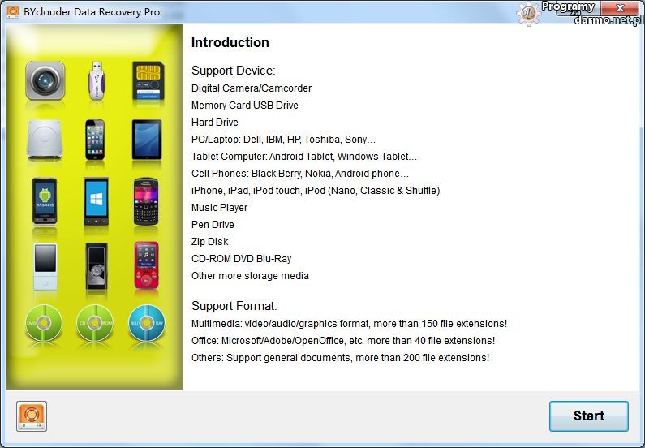Click the Android phone icon

coord(45,200)
